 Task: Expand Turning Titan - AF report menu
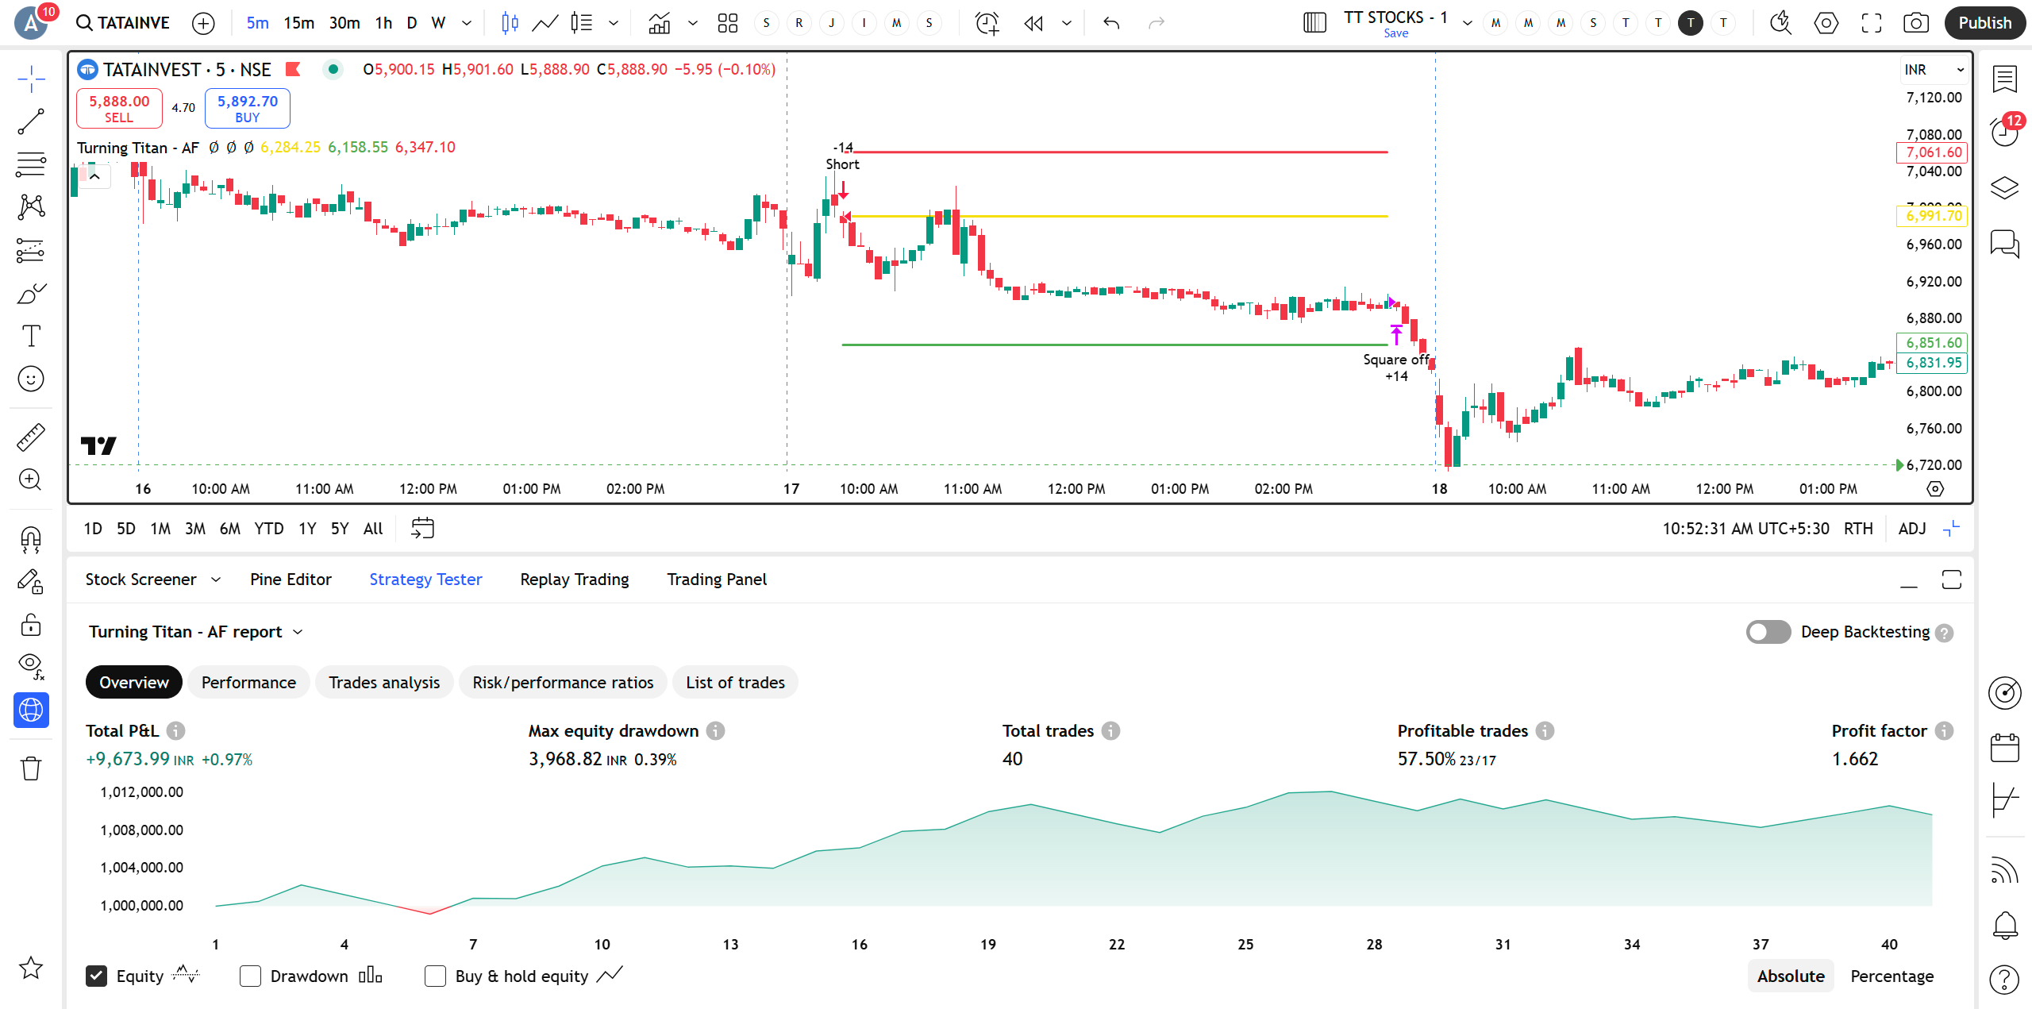(x=195, y=632)
